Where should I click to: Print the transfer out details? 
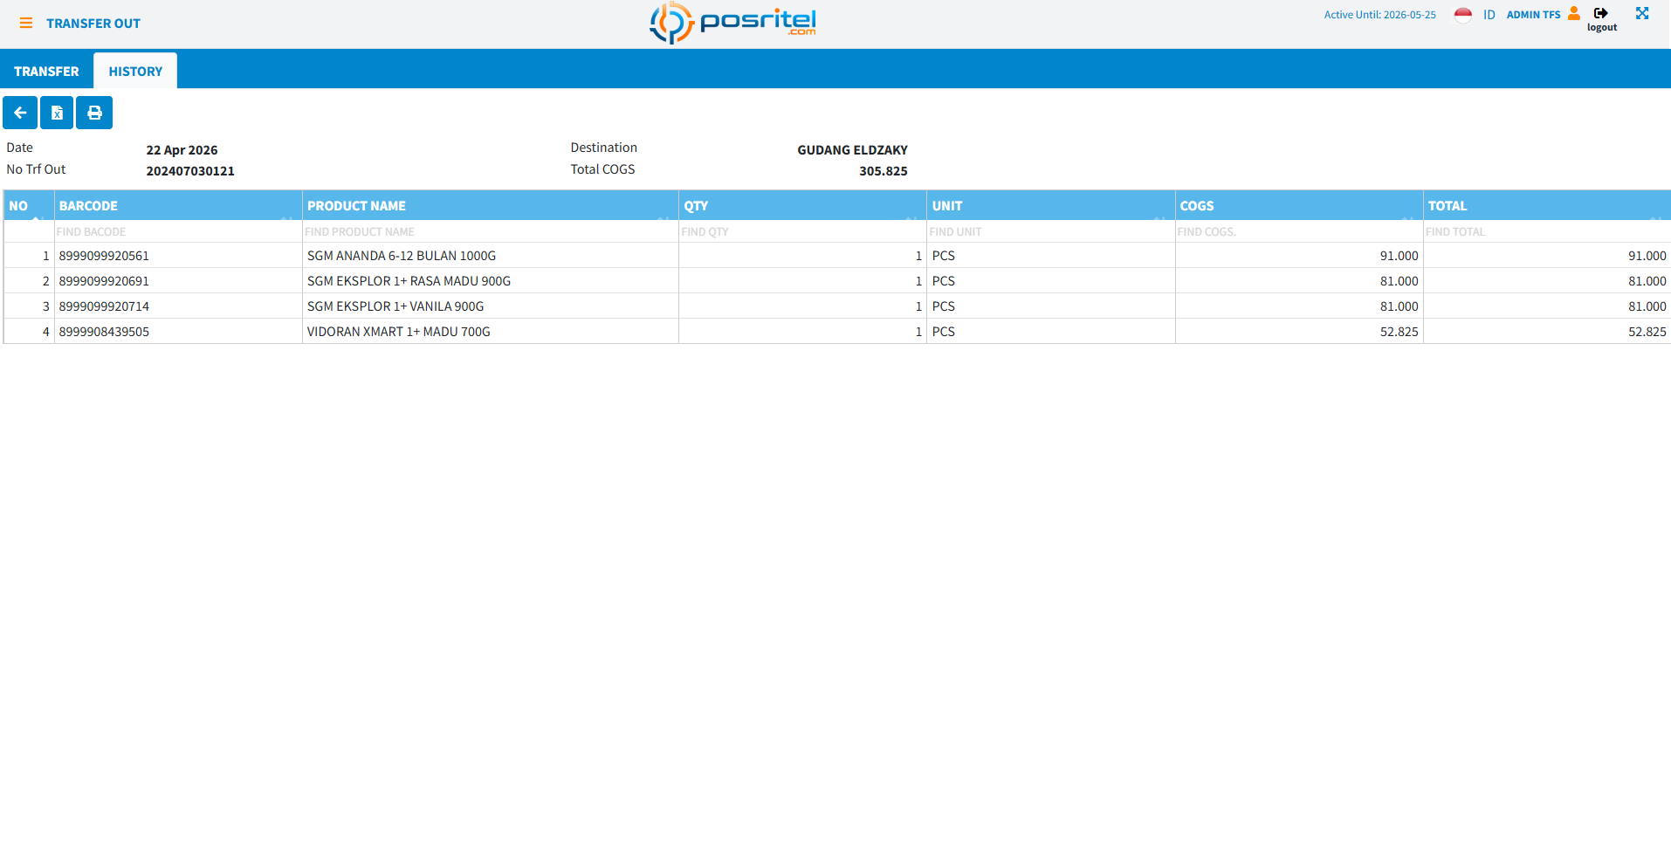click(94, 113)
